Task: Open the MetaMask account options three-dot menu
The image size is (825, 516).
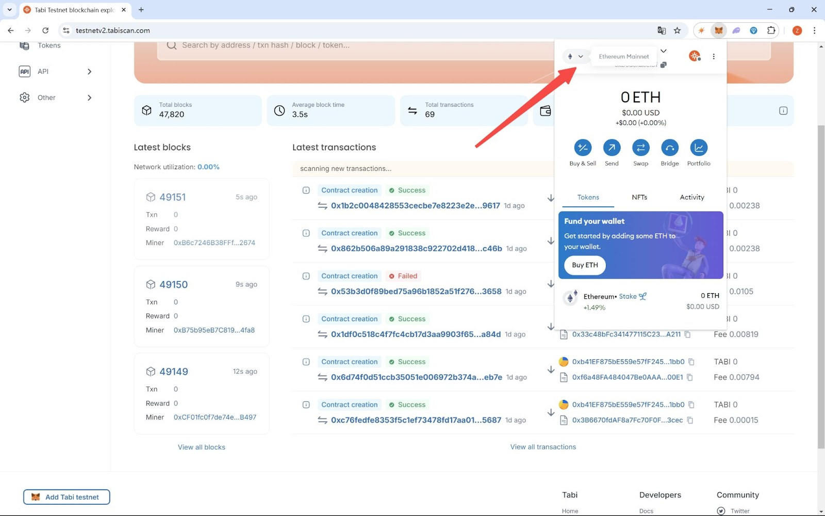Action: pos(714,56)
